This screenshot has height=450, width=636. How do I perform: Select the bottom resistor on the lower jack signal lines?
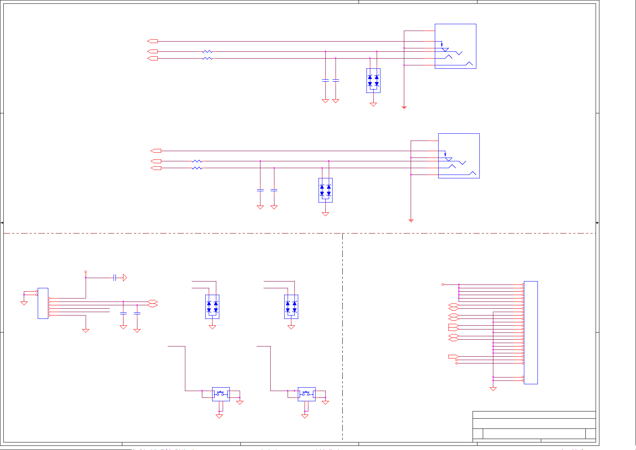tap(197, 168)
